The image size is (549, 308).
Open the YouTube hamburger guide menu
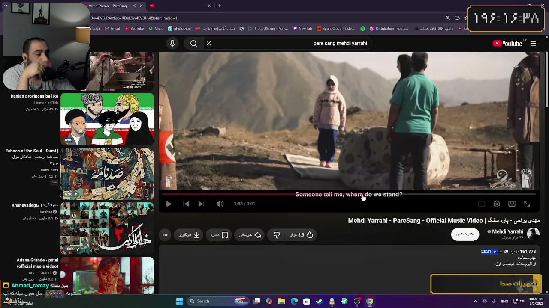533,43
